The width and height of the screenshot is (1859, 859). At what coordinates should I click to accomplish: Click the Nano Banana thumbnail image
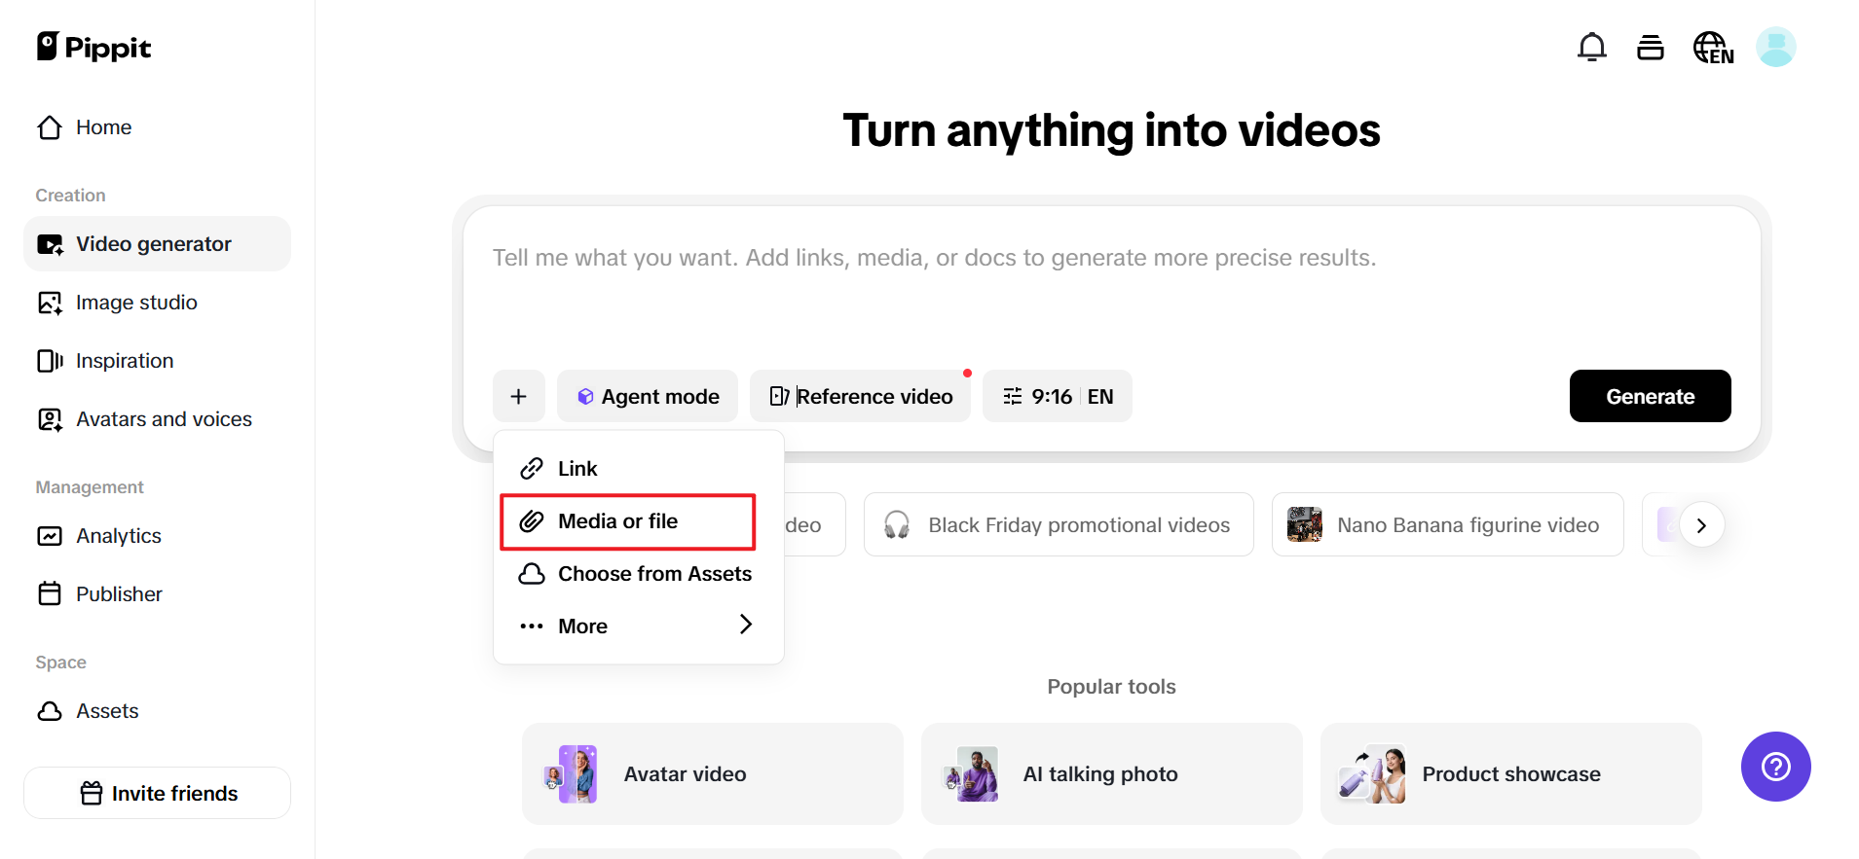(1304, 524)
